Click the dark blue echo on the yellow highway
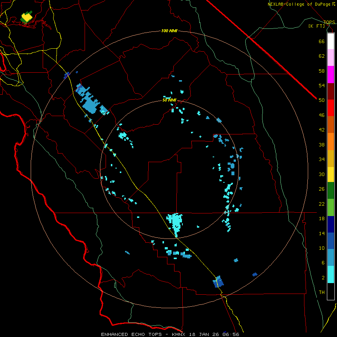337x337 pixels. tap(218, 282)
